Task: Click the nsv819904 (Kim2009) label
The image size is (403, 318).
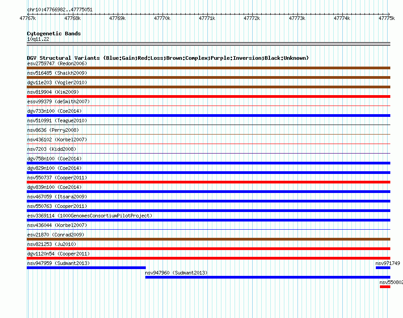Action: click(x=53, y=92)
